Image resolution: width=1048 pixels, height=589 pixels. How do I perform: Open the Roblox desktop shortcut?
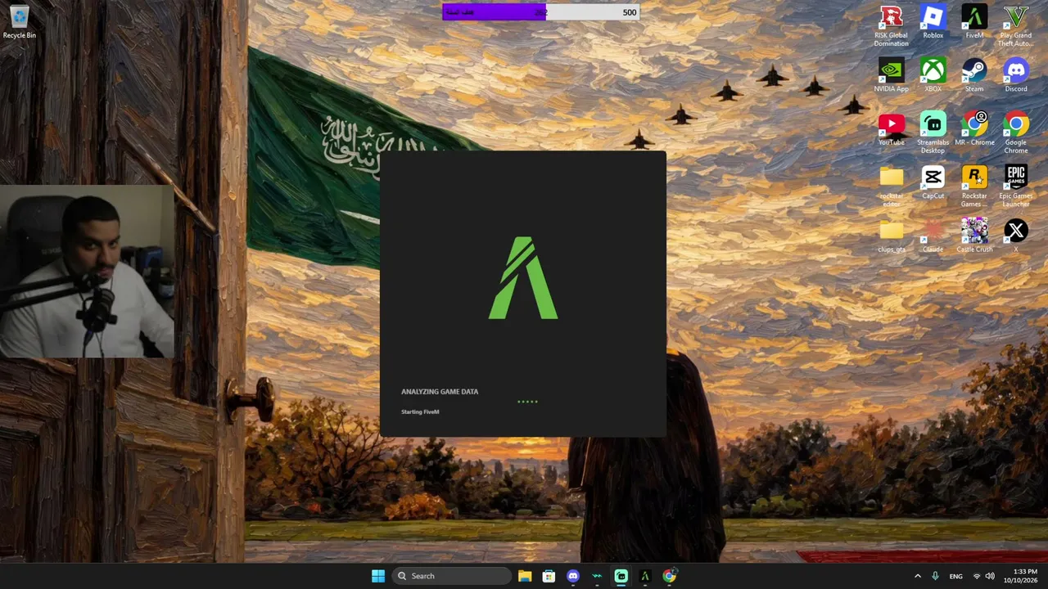click(933, 22)
